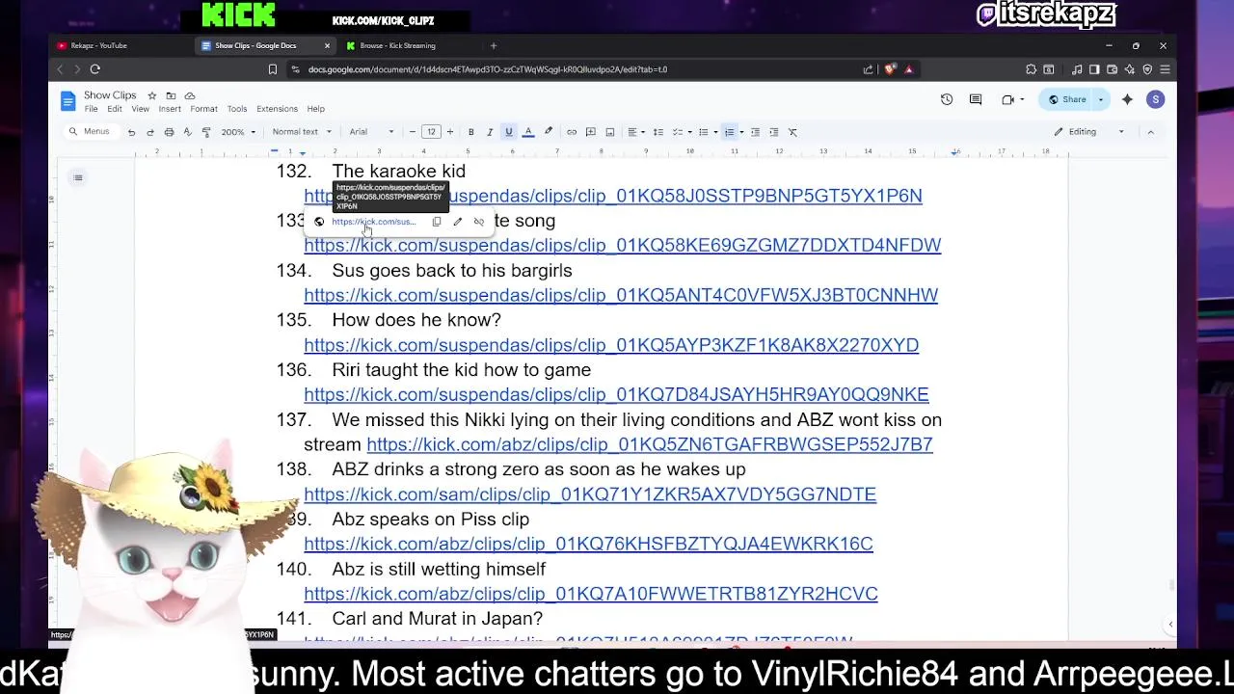The width and height of the screenshot is (1234, 694).
Task: Remove link in the link popup
Action: click(x=479, y=222)
